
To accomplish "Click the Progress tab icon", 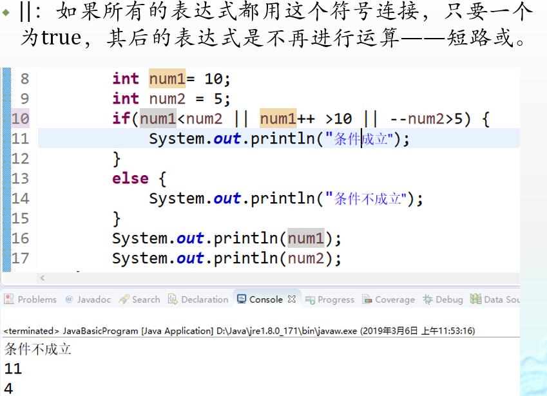I will coord(310,300).
